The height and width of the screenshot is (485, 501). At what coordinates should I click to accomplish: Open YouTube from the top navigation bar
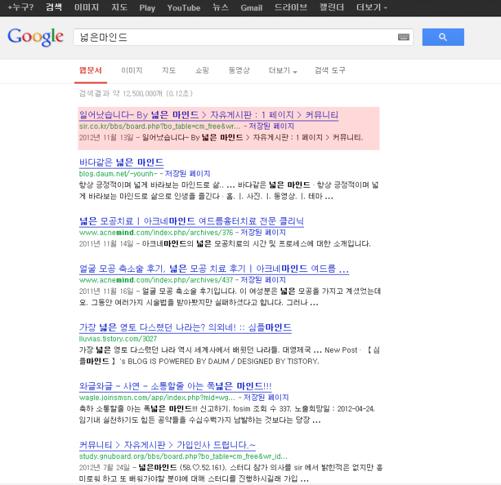183,8
